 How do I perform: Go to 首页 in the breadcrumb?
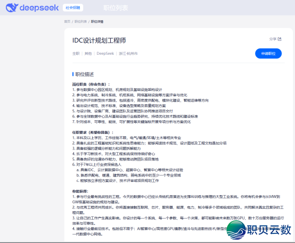(67, 21)
